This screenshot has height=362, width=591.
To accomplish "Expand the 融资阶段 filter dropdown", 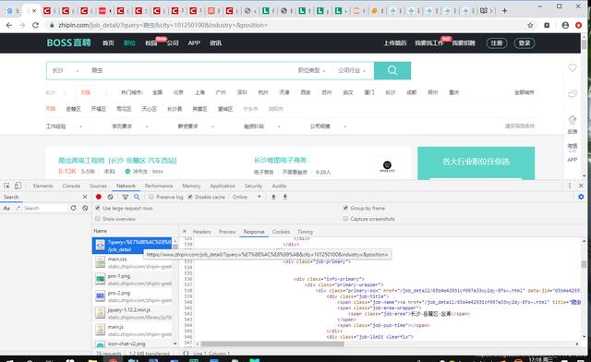I will click(x=261, y=127).
